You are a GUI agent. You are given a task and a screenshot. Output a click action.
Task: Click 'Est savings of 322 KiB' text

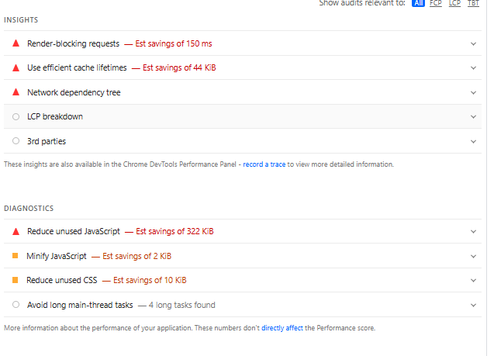[x=174, y=231]
